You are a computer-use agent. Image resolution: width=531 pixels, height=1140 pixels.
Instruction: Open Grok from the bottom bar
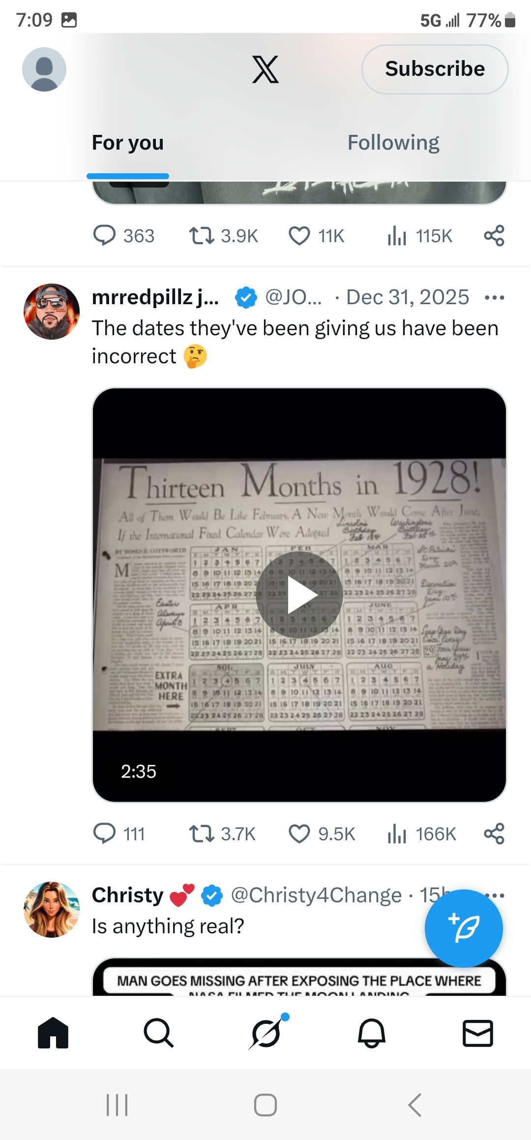[x=266, y=1033]
